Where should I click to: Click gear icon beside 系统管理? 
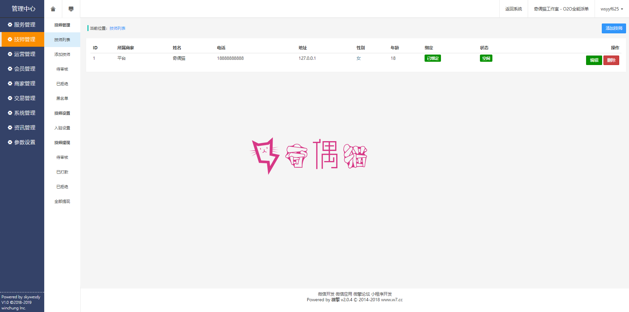[10, 113]
